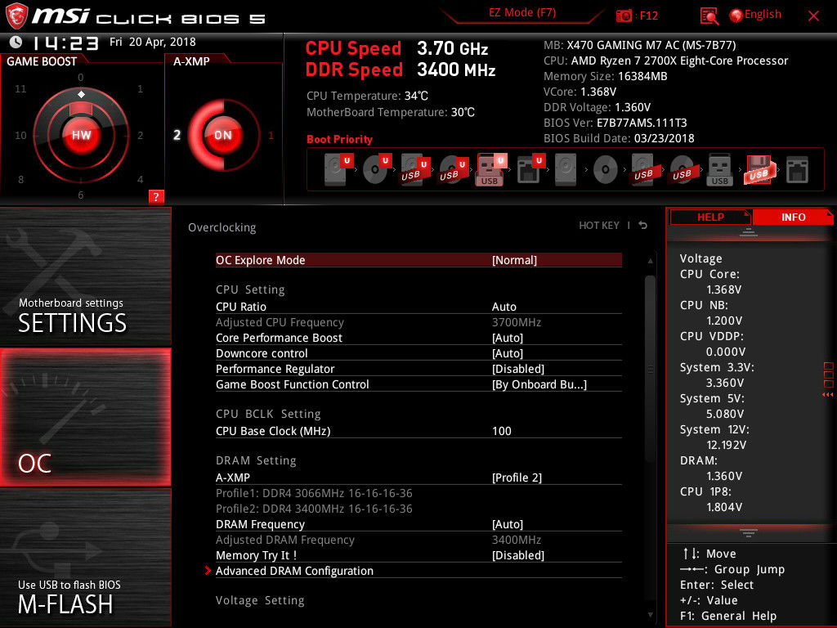Edit the CPU Ratio Auto field

point(418,307)
